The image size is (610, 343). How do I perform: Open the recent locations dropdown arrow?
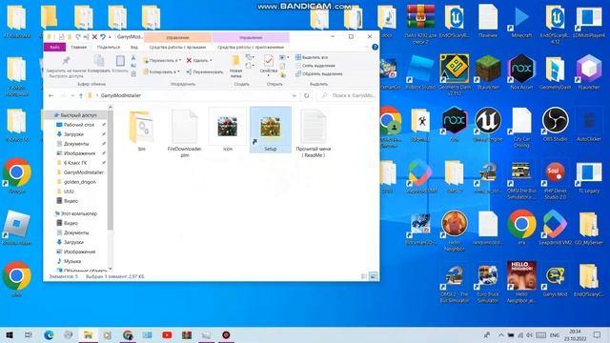pyautogui.click(x=72, y=95)
